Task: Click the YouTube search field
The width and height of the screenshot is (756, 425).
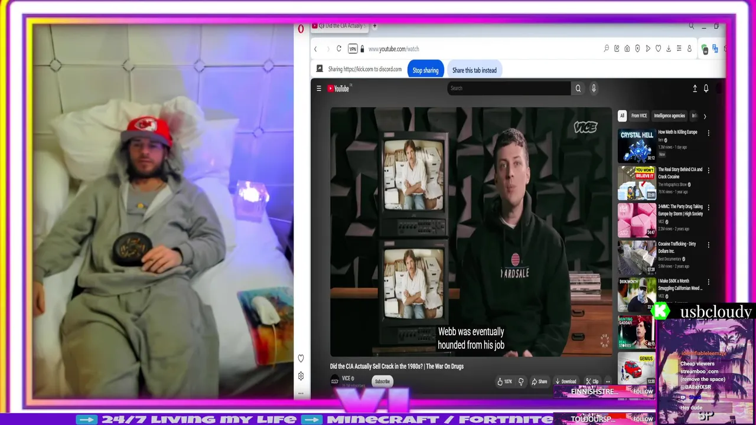Action: point(509,89)
